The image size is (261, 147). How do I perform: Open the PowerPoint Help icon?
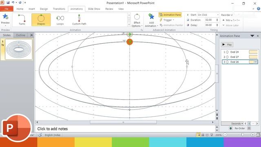pyautogui.click(x=259, y=9)
